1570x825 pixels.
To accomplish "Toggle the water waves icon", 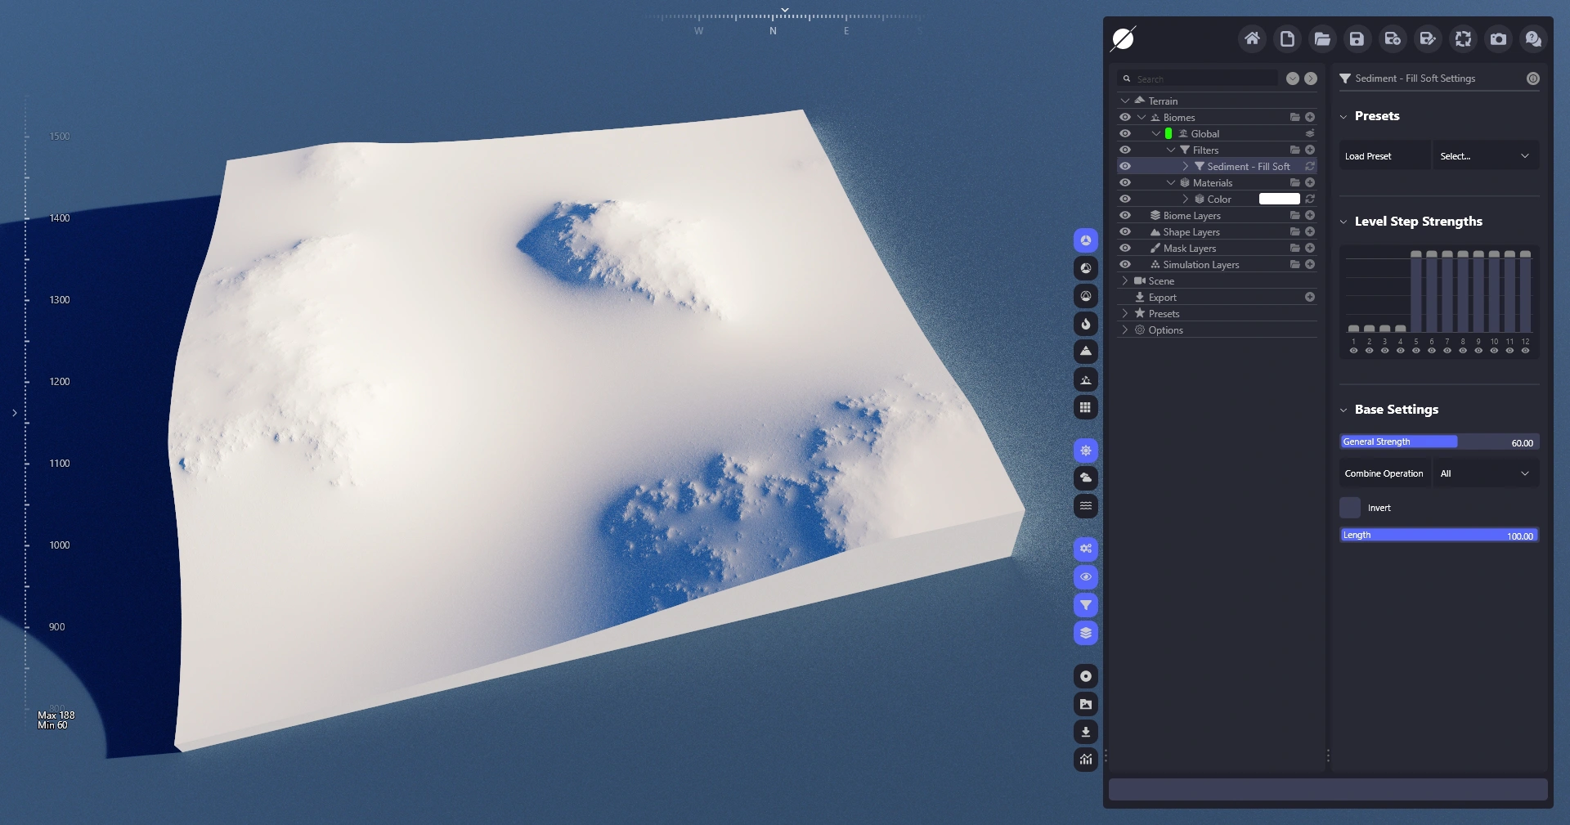I will pos(1086,506).
